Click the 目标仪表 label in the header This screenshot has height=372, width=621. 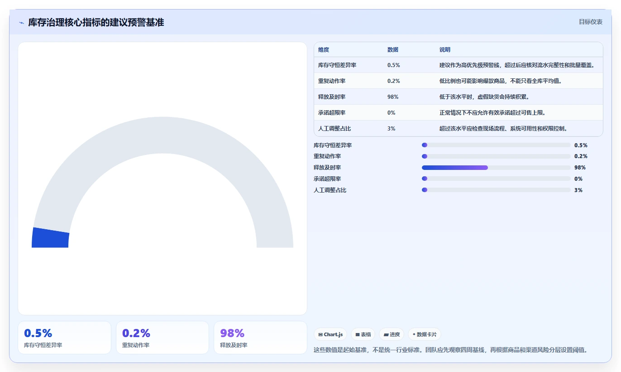[591, 22]
